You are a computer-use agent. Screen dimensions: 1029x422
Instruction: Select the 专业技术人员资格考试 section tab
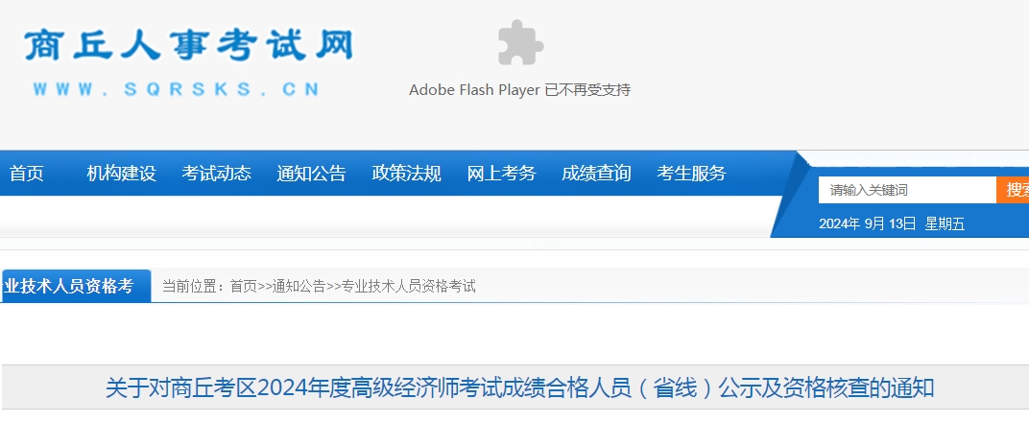click(77, 286)
